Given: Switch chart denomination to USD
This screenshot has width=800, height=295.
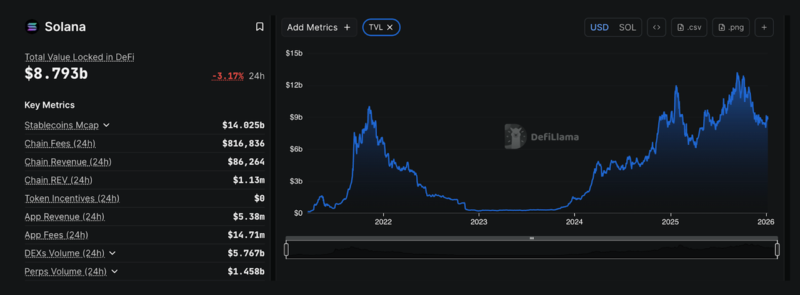Looking at the screenshot, I should (599, 27).
